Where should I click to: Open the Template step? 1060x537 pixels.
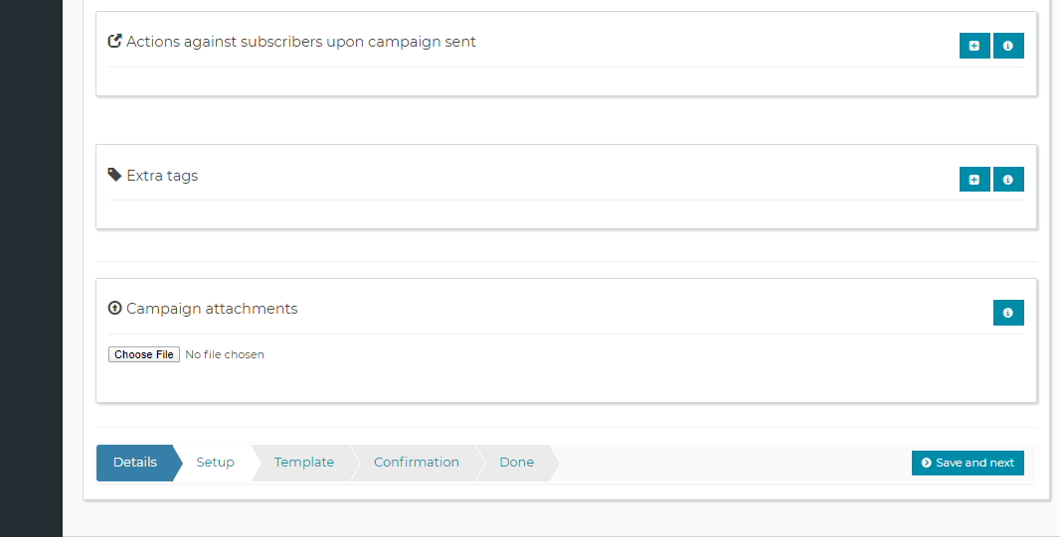tap(304, 463)
